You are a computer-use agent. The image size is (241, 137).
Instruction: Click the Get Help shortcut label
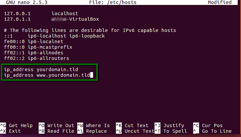20,125
